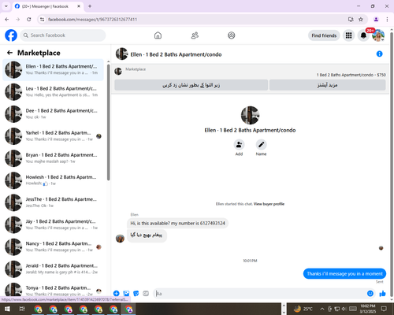This screenshot has height=315, width=394.
Task: Open the Friends icon in top navigation
Action: coord(195,35)
